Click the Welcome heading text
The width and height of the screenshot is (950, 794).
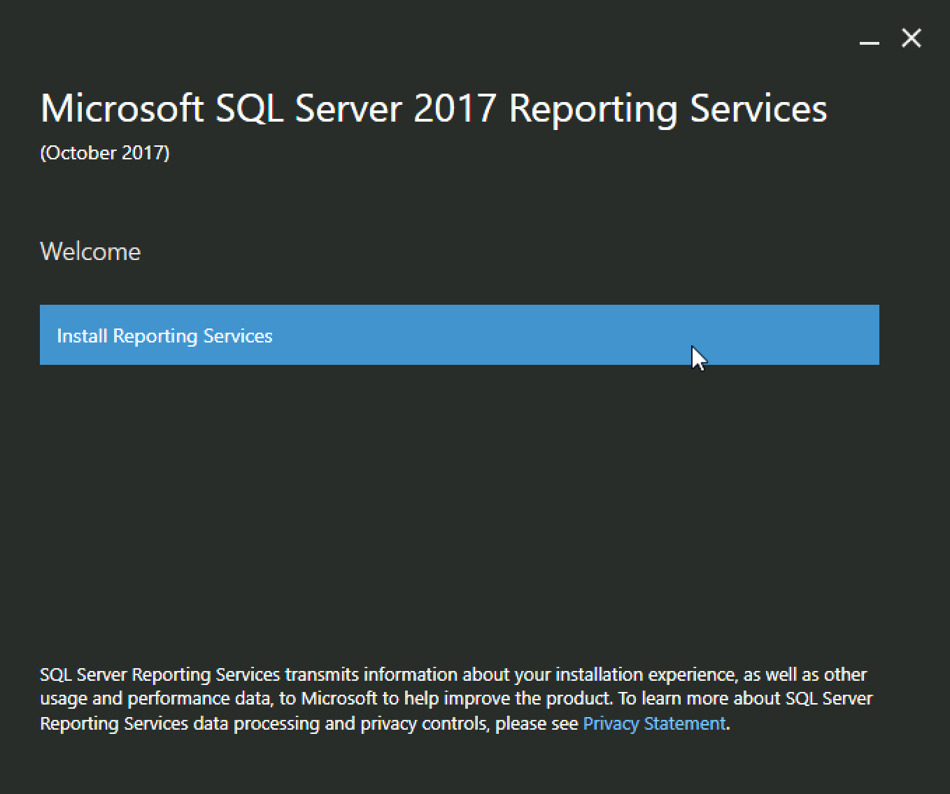click(x=90, y=252)
